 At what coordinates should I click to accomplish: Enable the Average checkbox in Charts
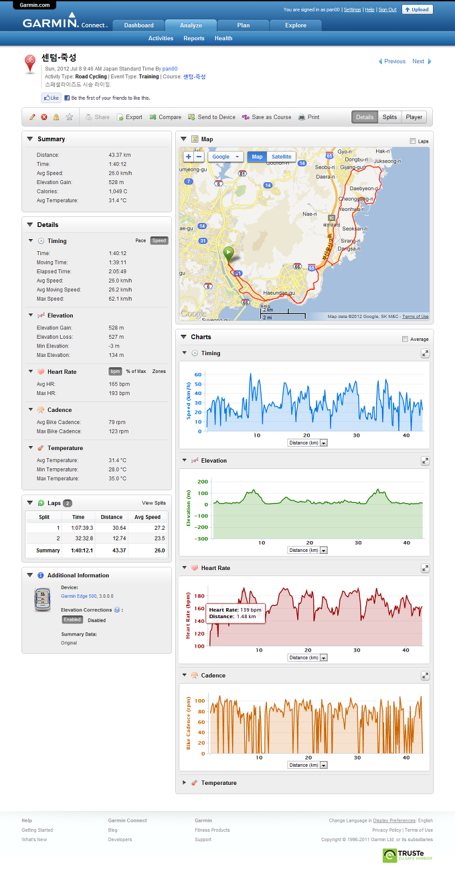click(405, 339)
